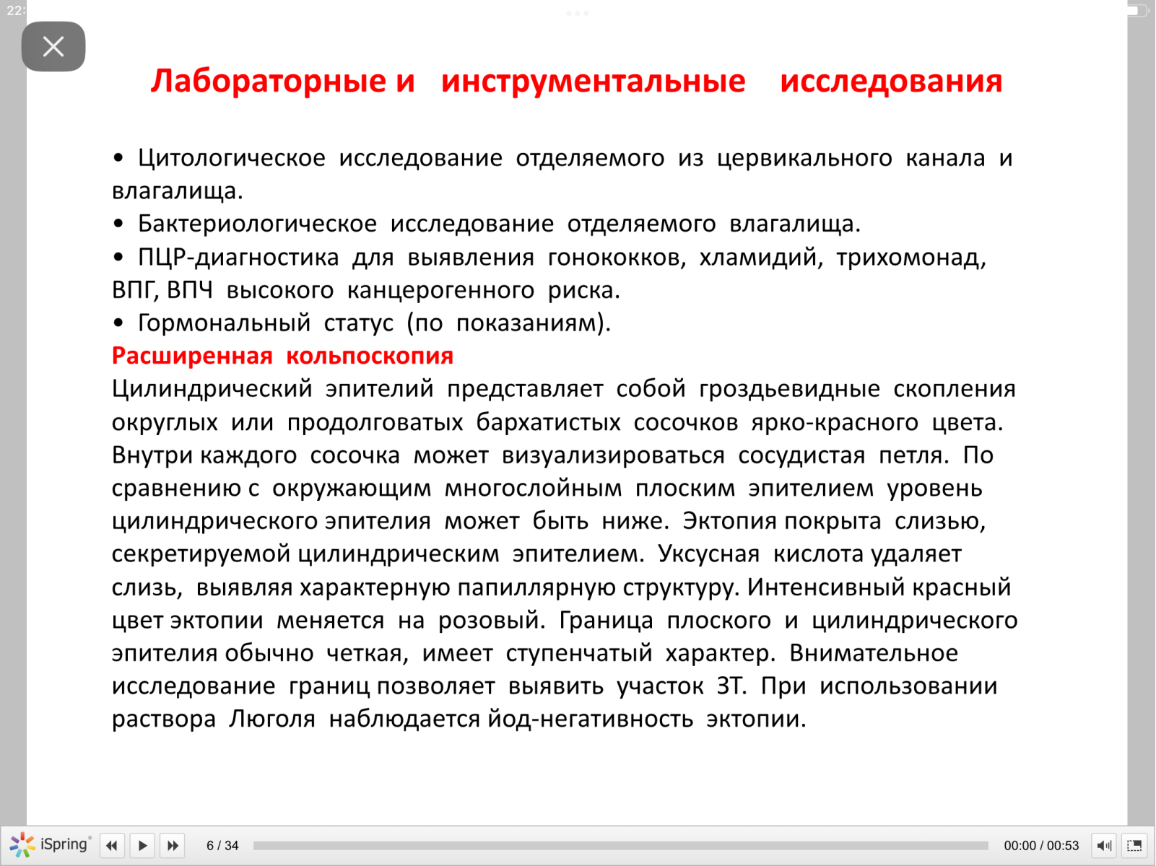Play the slide presentation
This screenshot has height=866, width=1156.
pyautogui.click(x=142, y=845)
